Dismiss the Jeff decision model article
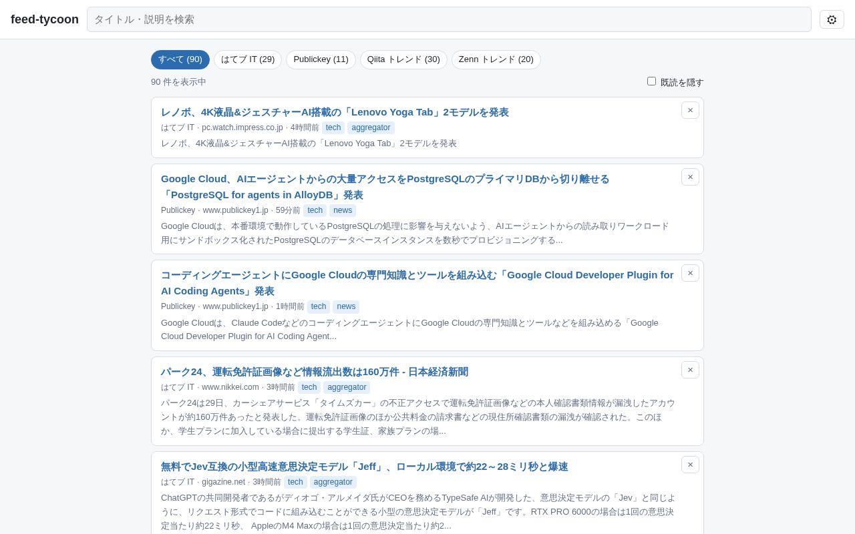This screenshot has width=855, height=534. [x=690, y=465]
